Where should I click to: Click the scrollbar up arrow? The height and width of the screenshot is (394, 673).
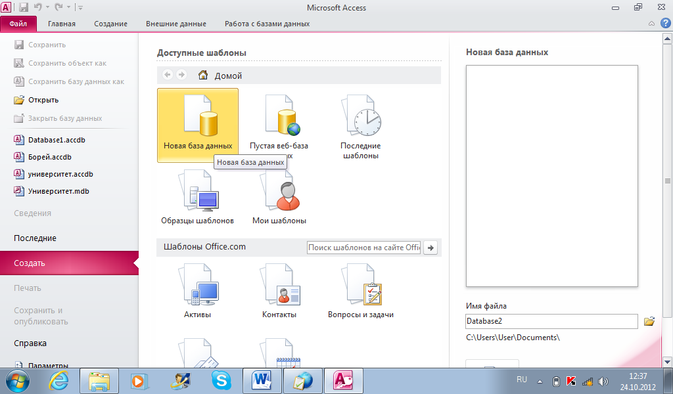point(668,39)
